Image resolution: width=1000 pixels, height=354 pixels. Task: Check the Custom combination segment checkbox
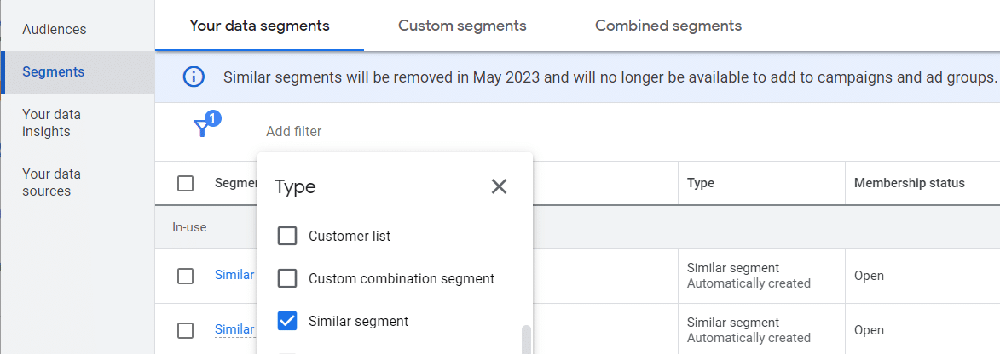click(x=287, y=278)
